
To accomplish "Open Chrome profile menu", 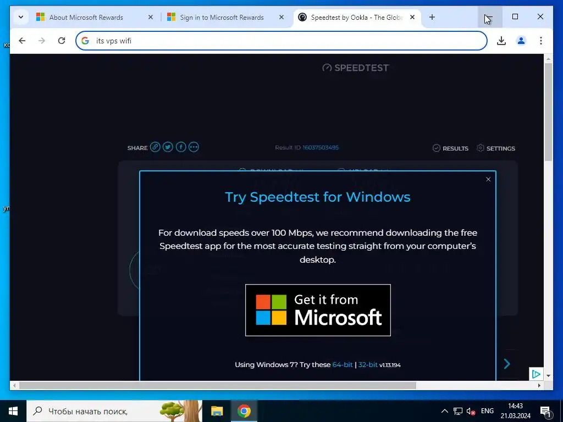I will pyautogui.click(x=521, y=41).
